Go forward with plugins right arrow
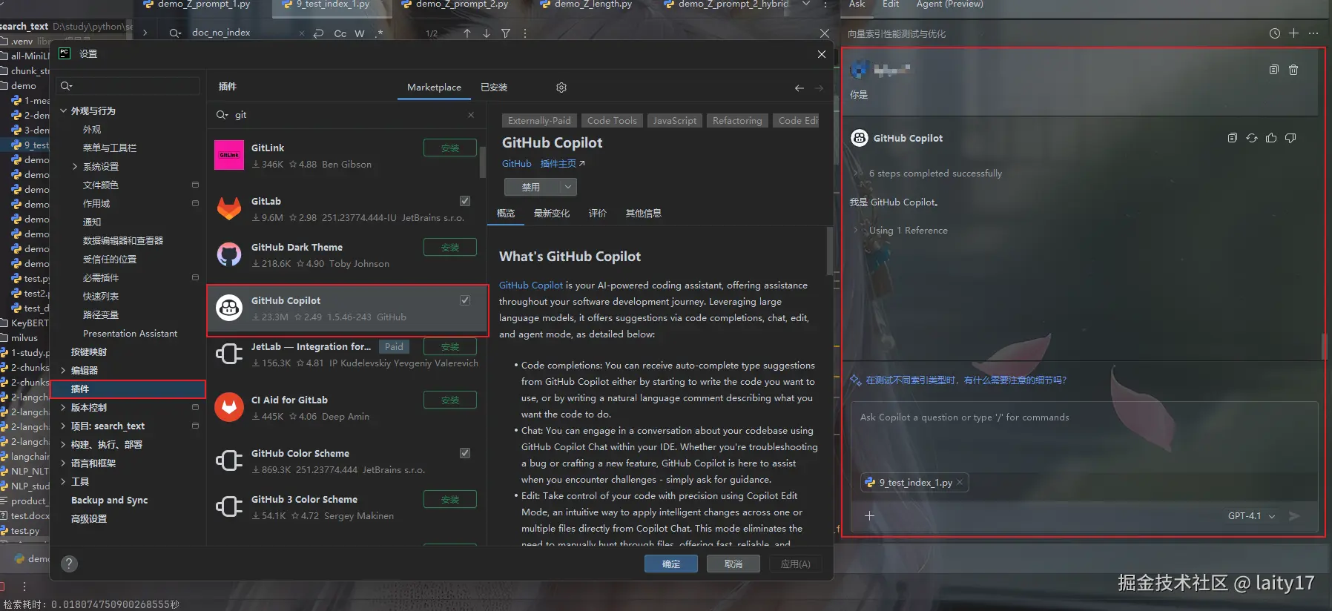This screenshot has width=1332, height=611. [819, 87]
